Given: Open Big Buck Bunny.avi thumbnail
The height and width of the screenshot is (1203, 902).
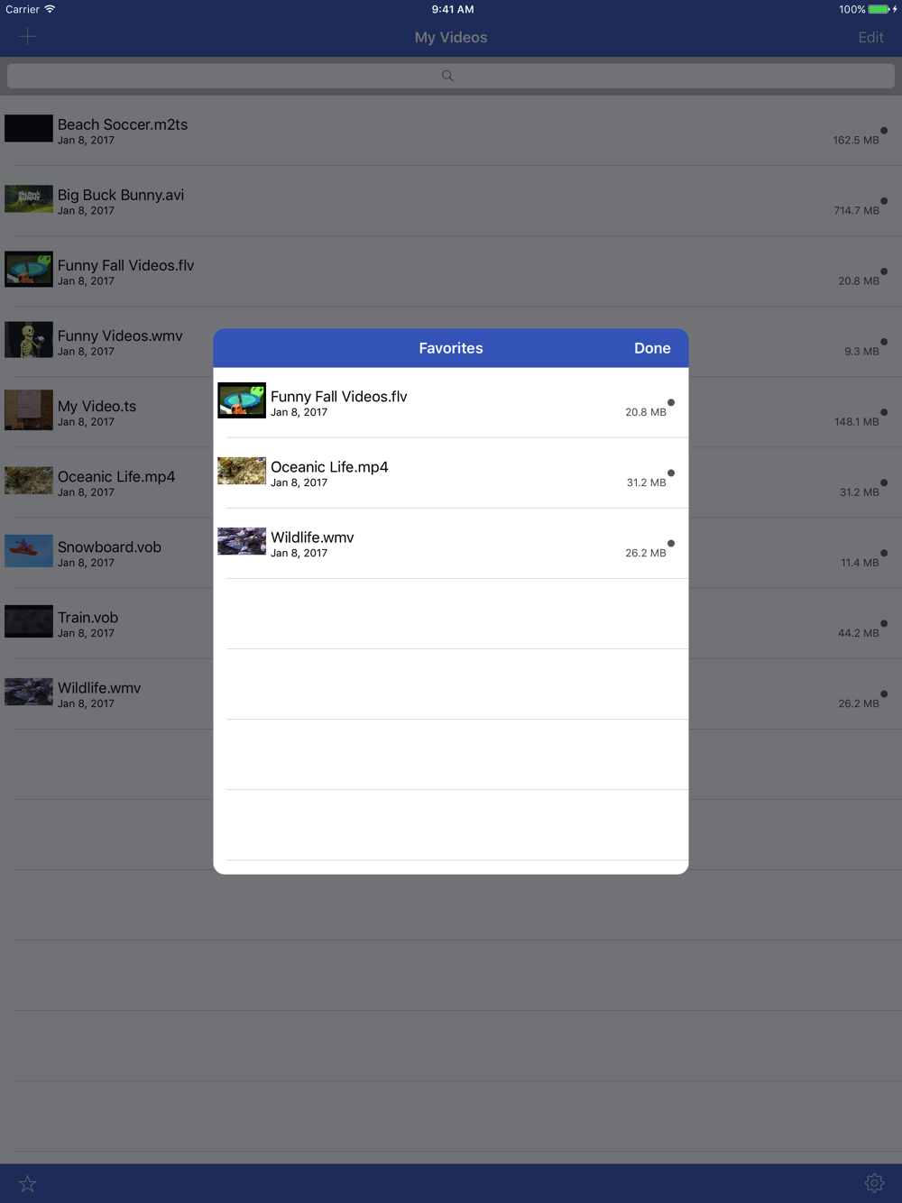Looking at the screenshot, I should pos(29,198).
